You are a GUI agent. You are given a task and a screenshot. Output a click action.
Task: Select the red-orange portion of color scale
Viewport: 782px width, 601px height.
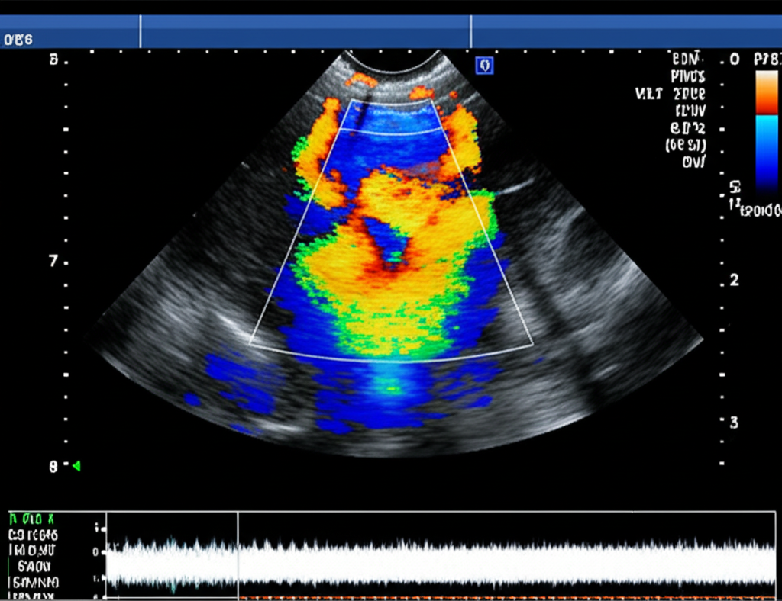(x=767, y=93)
